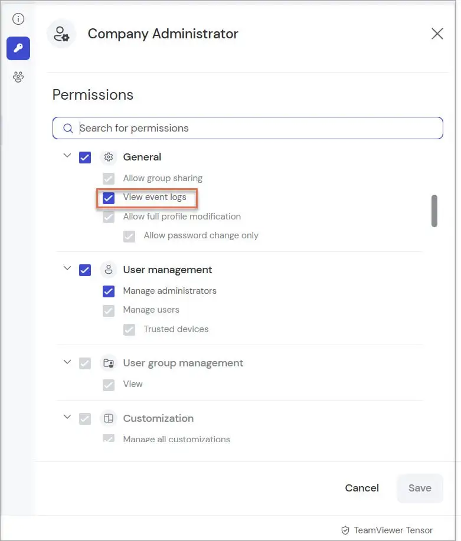
Task: Click the User management person icon
Action: (109, 270)
